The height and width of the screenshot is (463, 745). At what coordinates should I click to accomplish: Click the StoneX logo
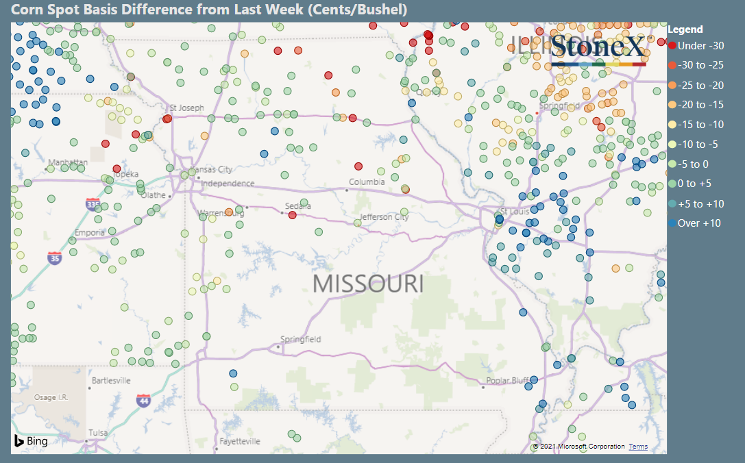pos(598,49)
